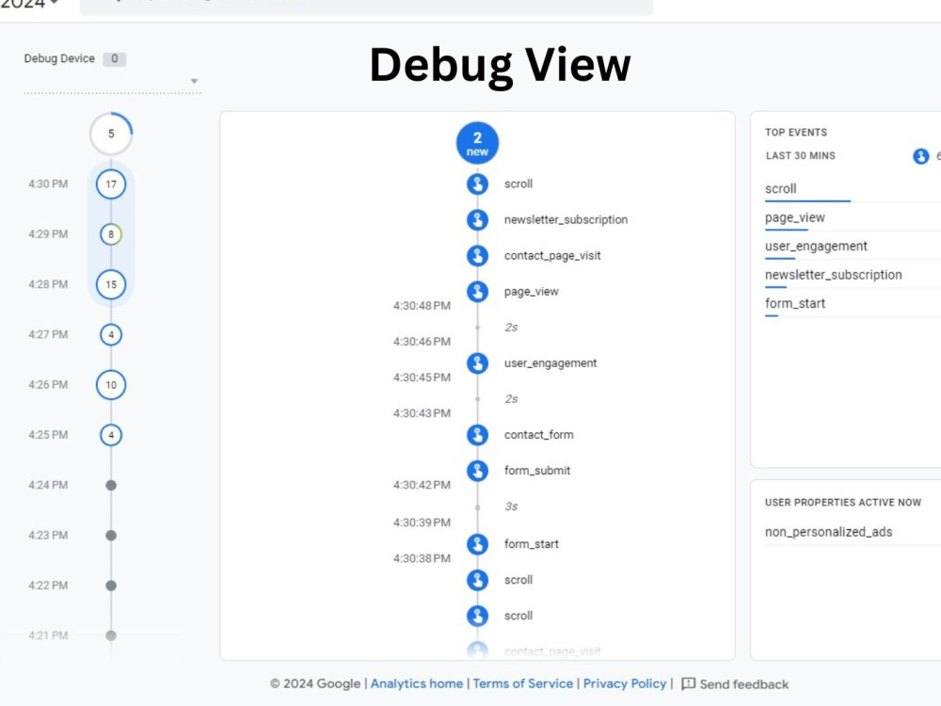Open the Privacy Policy link

(625, 683)
